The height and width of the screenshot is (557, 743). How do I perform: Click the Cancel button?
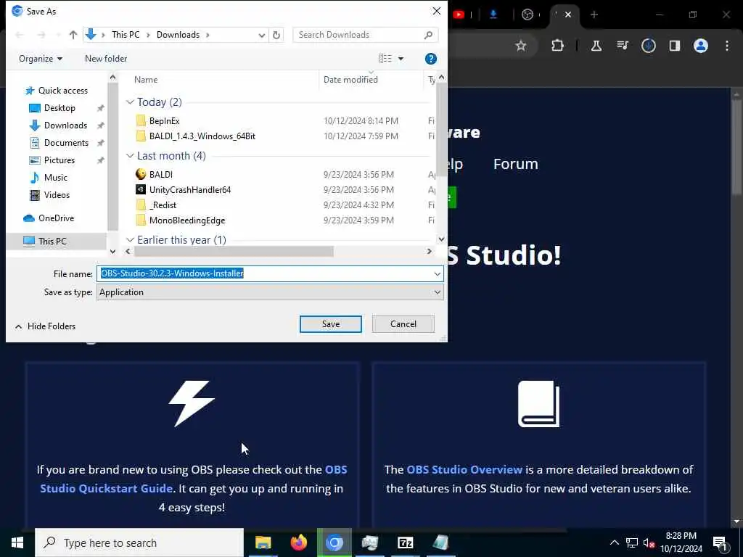click(x=403, y=324)
